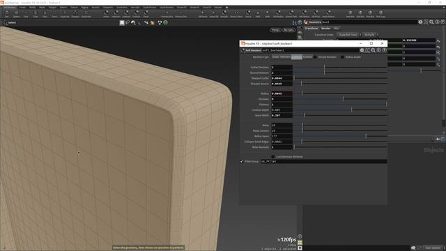Screen dimensions: 446x251
Task: Click the Fillet Group name field
Action: point(323,161)
